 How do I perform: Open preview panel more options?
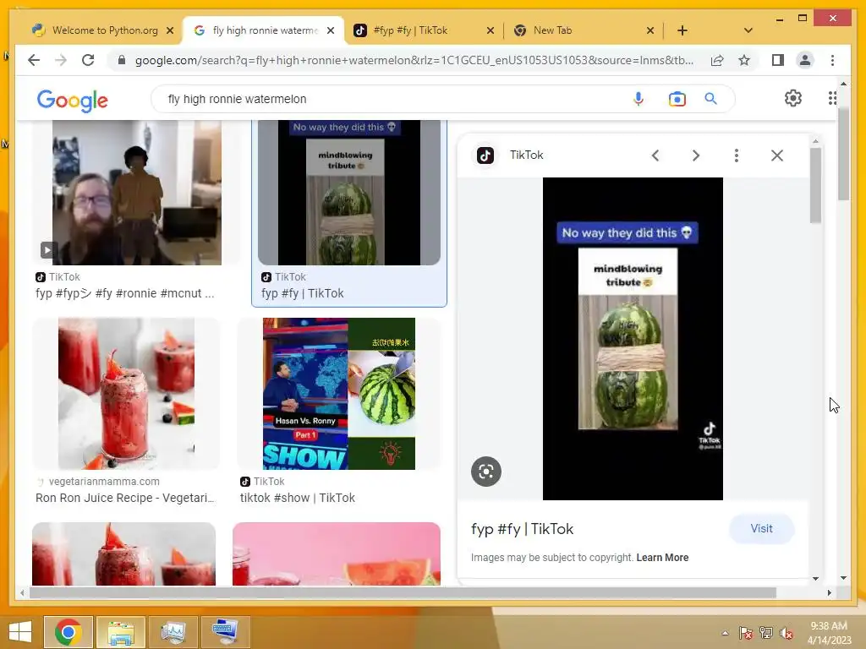click(737, 155)
